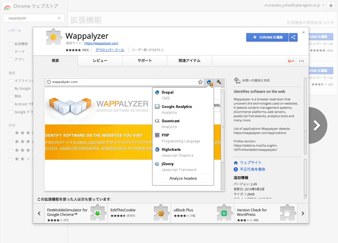Show next related extensions
Image resolution: width=338 pixels, height=243 pixels.
(303, 214)
